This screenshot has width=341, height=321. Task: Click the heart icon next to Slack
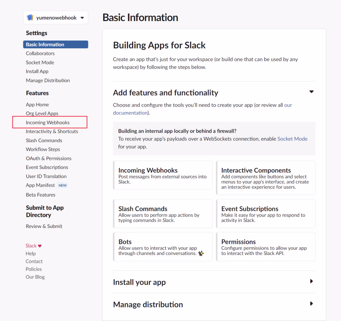tap(40, 246)
